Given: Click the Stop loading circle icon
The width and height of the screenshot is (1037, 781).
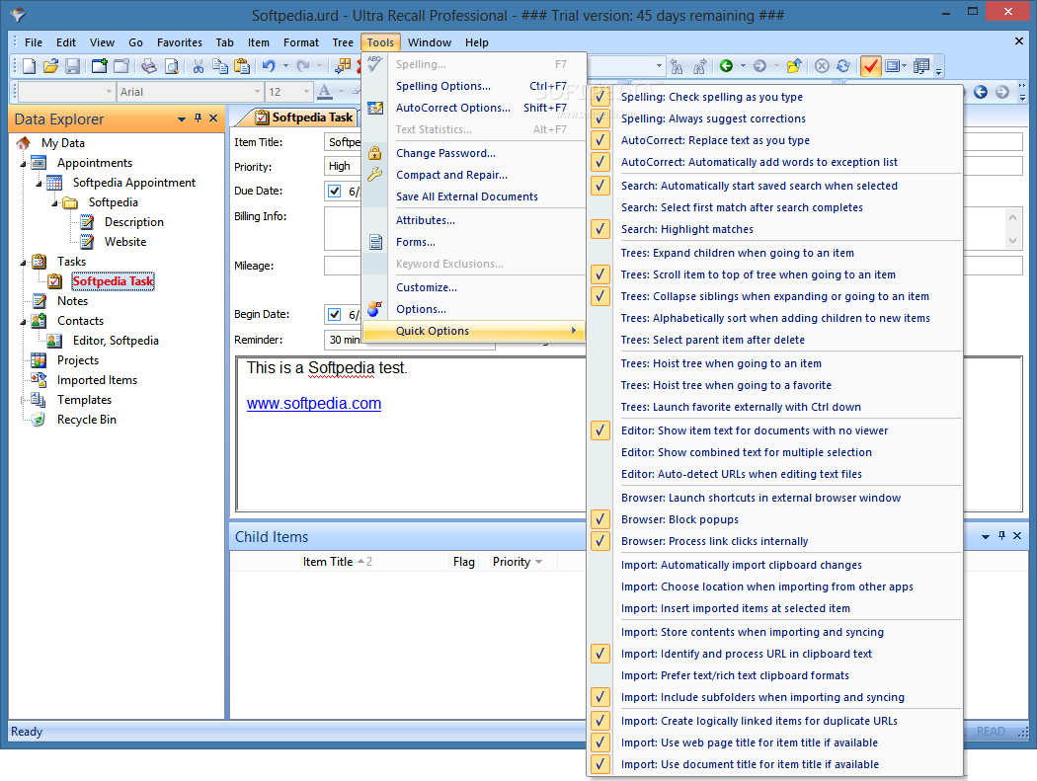Looking at the screenshot, I should (x=822, y=66).
